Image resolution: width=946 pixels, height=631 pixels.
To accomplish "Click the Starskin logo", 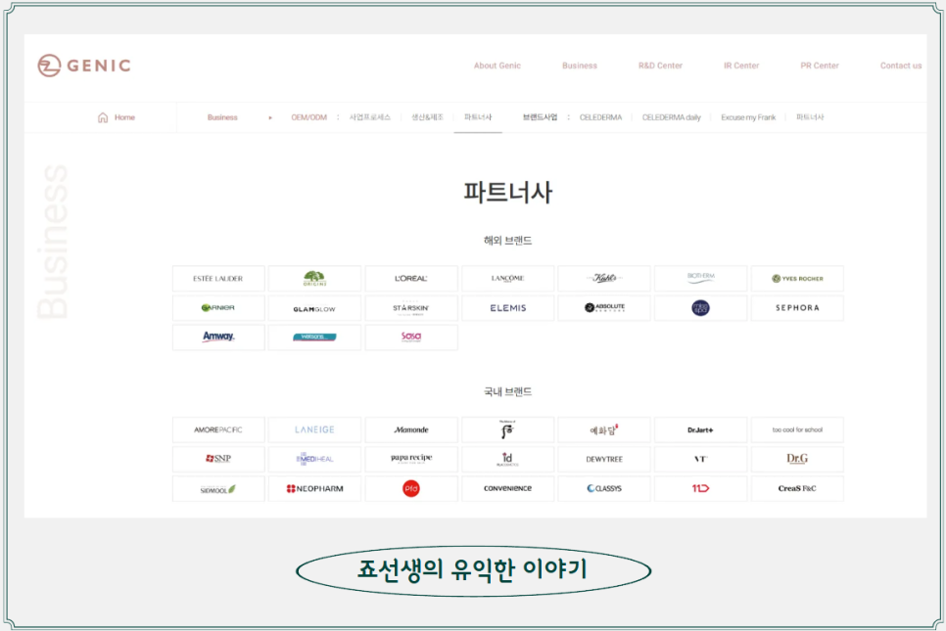I will [x=411, y=308].
